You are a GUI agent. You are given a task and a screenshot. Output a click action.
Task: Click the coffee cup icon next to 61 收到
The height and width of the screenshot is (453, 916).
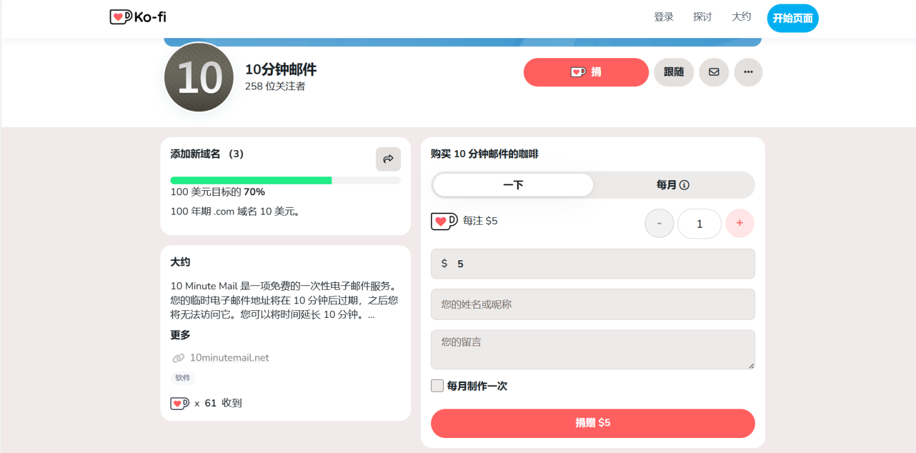[180, 404]
